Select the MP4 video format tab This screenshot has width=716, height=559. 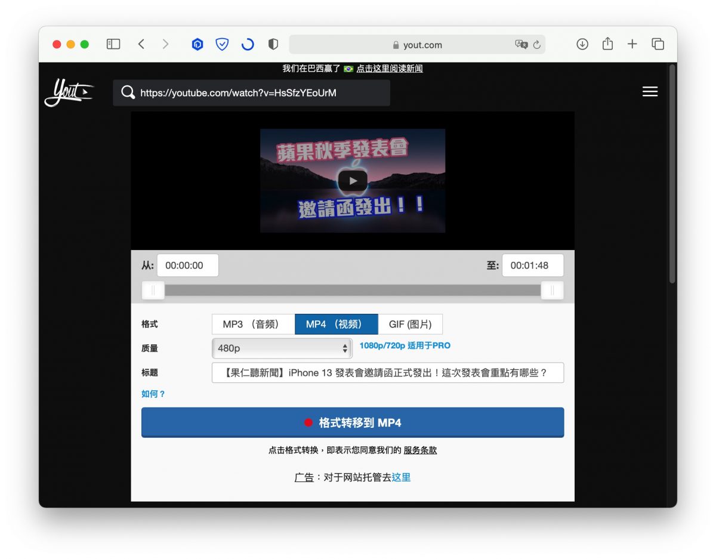(x=337, y=325)
